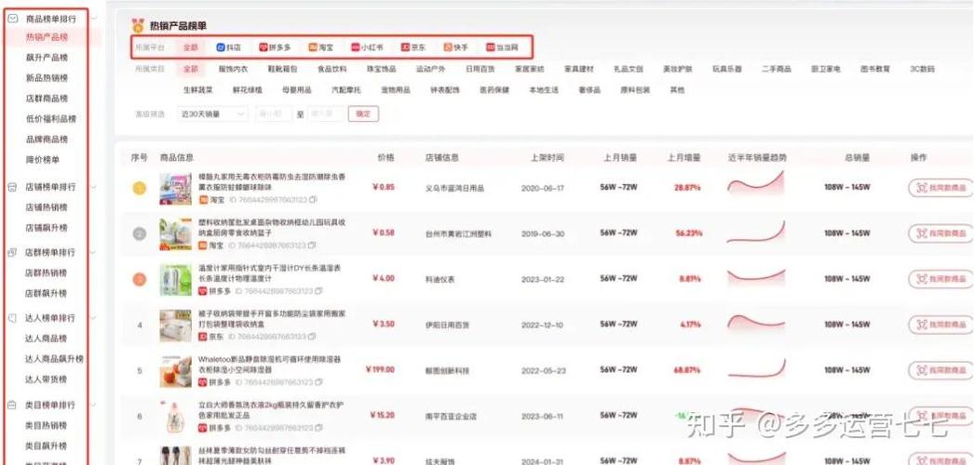974x465 pixels.
Task: Copy product ID in the 温度计 row
Action: [318, 290]
